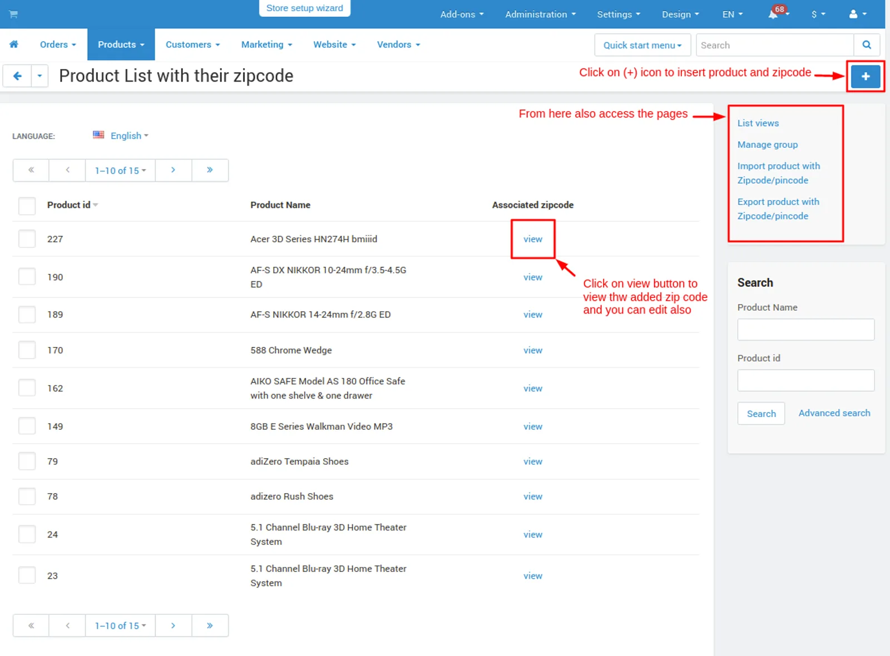Focus the Product Name search field
This screenshot has width=890, height=656.
(x=805, y=330)
